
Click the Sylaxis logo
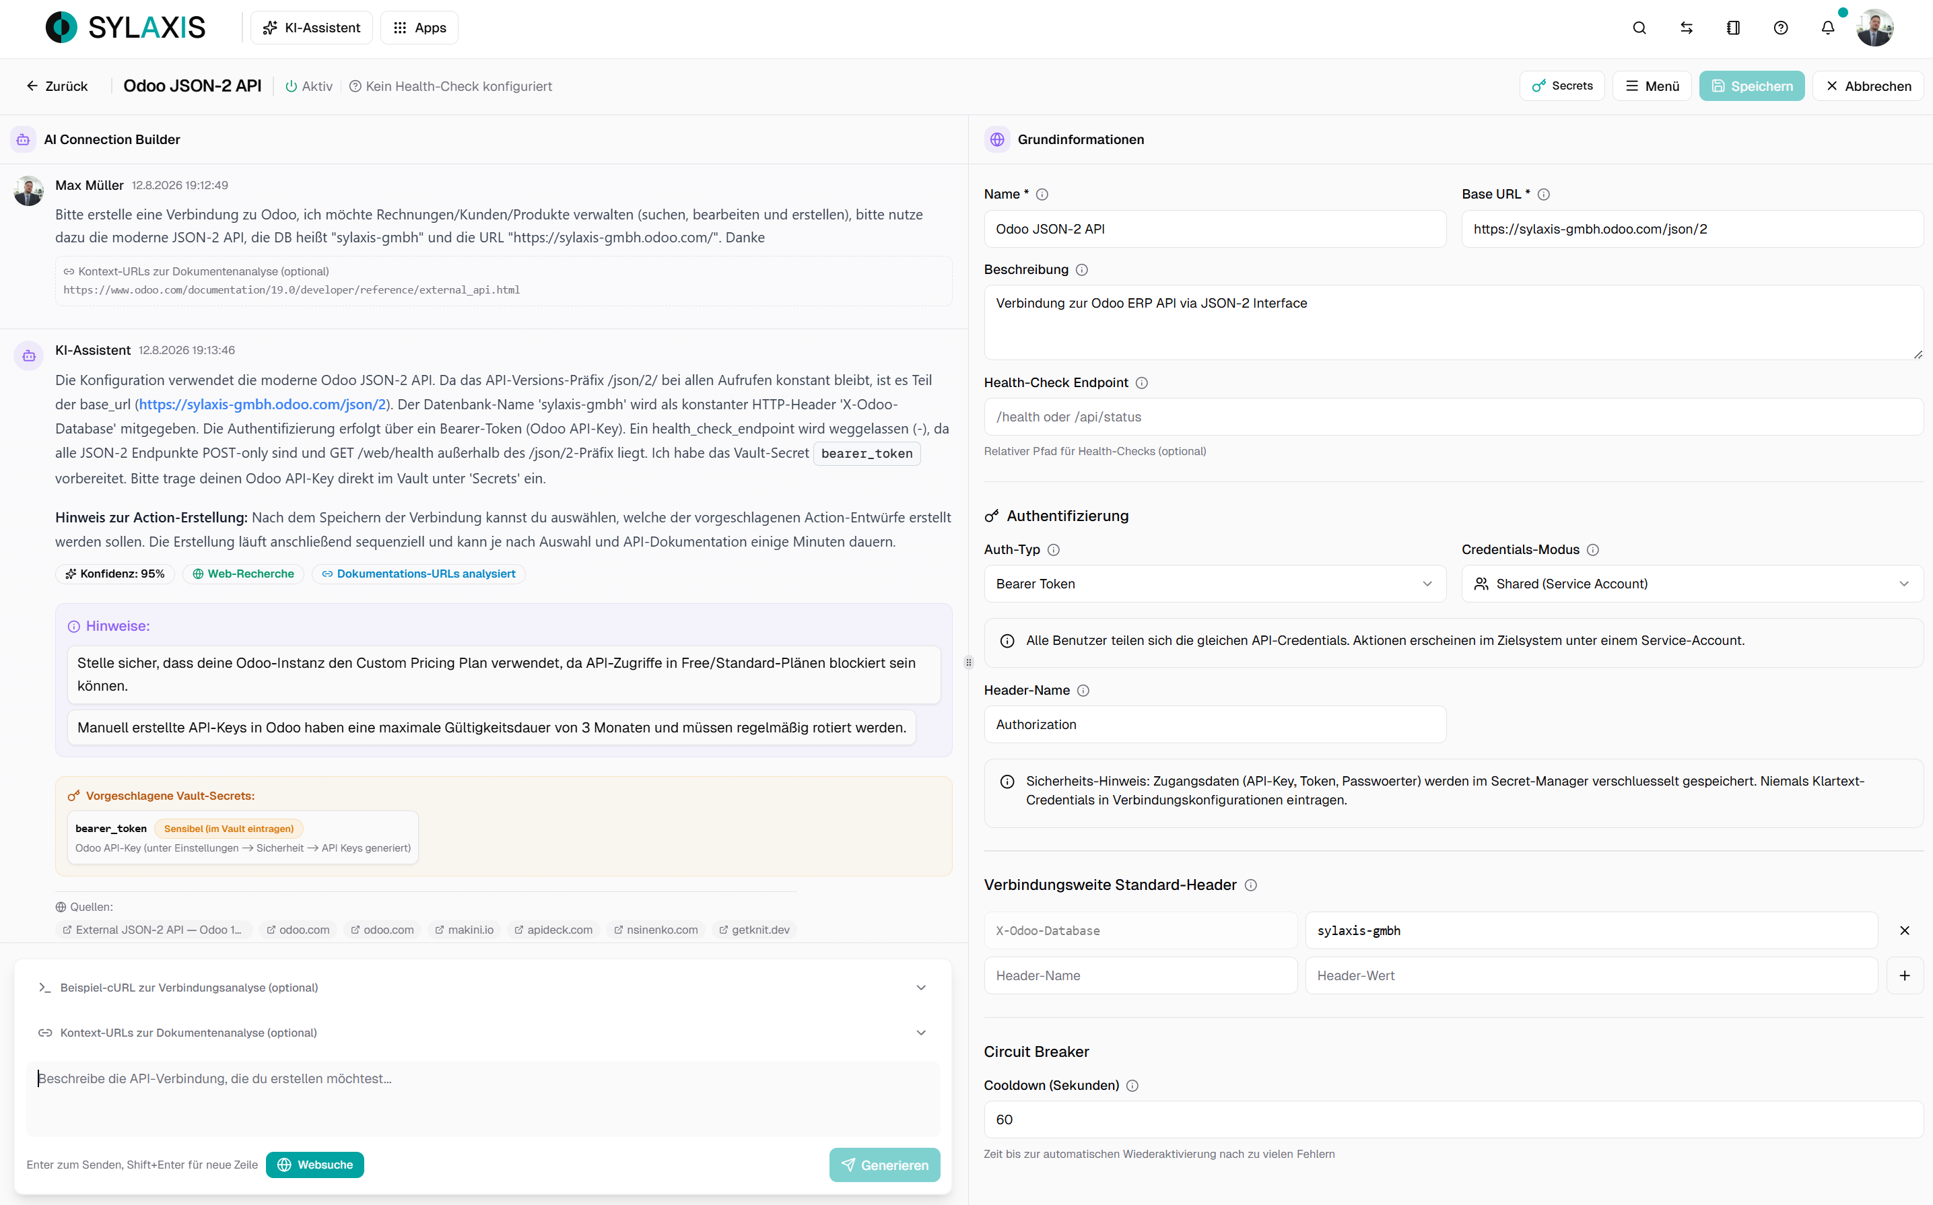(125, 27)
